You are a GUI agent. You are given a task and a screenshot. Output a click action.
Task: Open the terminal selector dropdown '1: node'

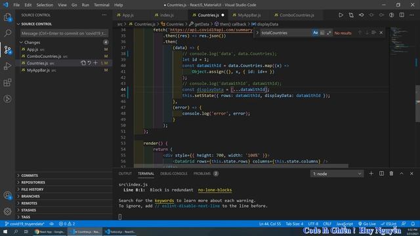(337, 174)
